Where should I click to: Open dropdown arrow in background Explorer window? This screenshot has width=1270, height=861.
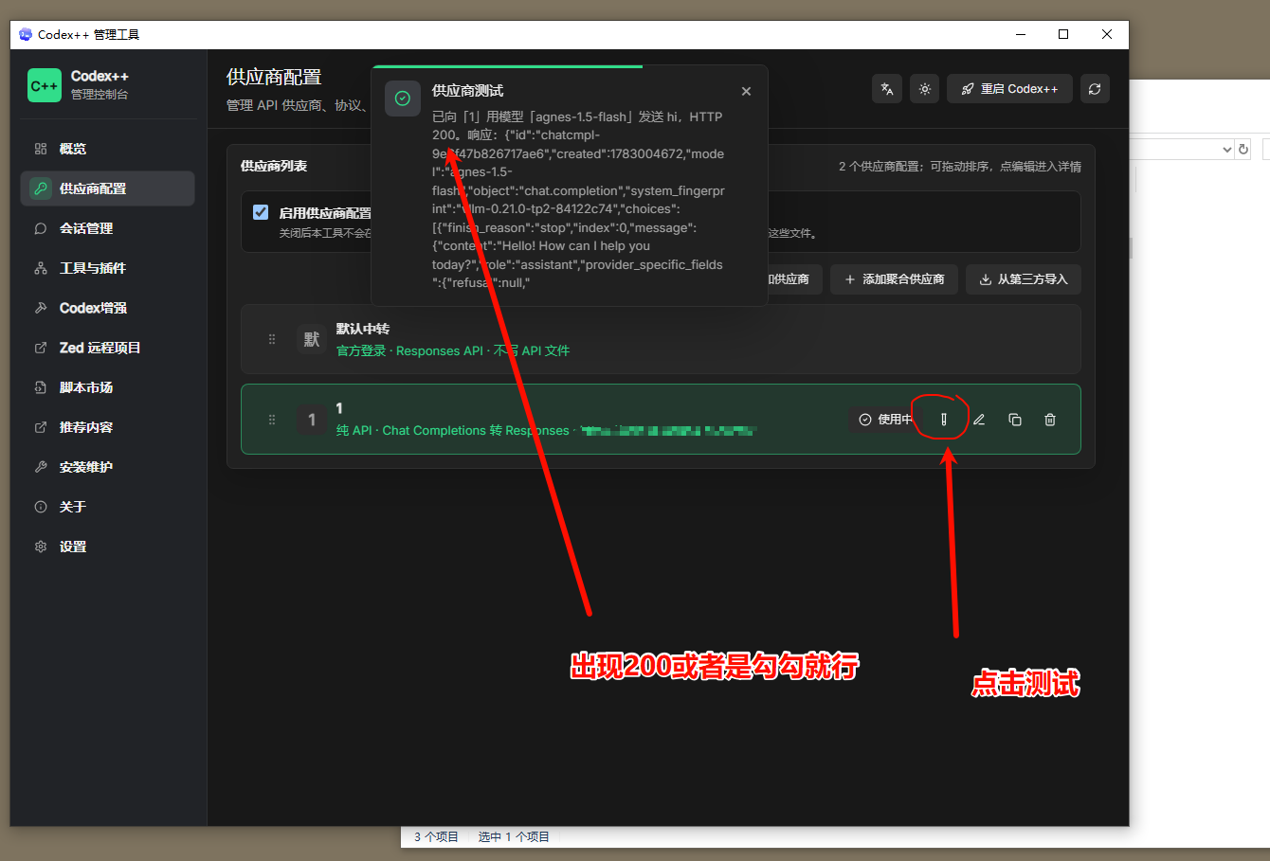pyautogui.click(x=1226, y=150)
